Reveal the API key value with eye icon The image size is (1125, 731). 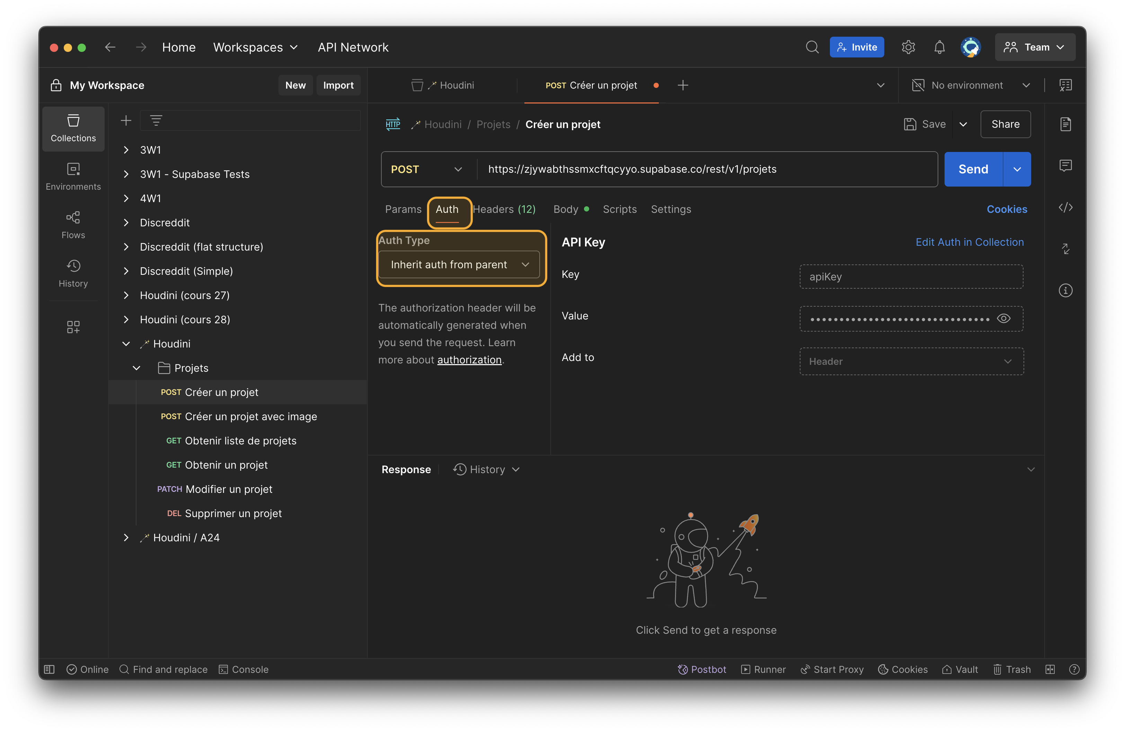1003,319
